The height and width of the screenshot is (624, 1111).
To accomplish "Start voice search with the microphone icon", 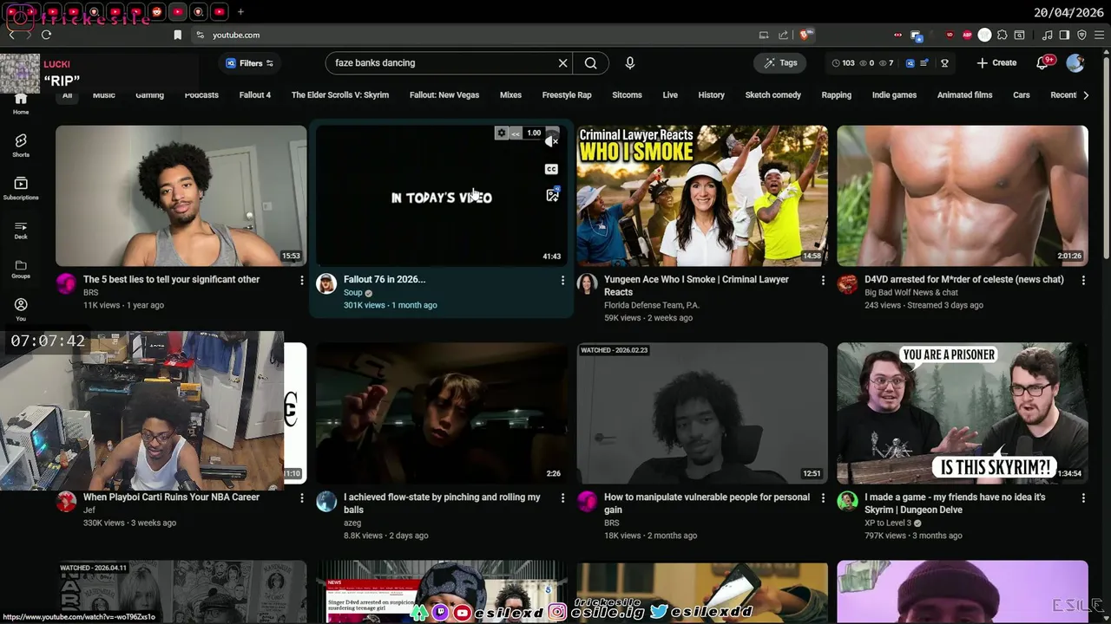I will tap(630, 62).
